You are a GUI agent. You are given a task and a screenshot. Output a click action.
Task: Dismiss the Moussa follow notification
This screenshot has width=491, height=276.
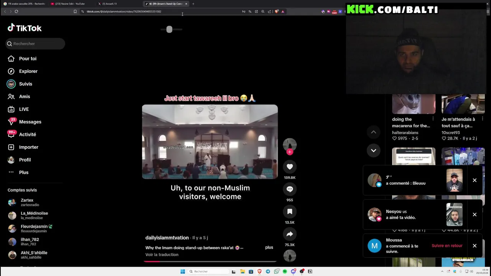pos(475,246)
